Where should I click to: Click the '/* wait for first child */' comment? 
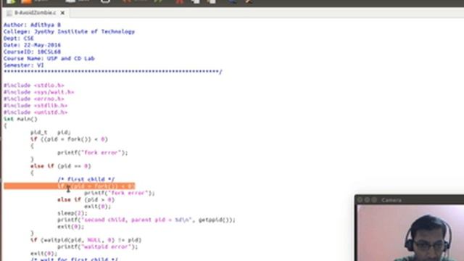[74, 259]
